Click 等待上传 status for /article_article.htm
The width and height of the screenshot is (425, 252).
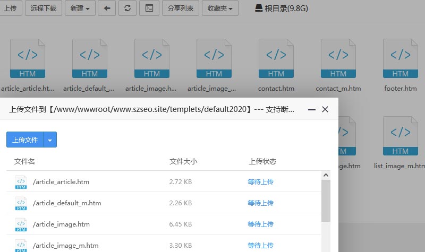click(x=260, y=182)
